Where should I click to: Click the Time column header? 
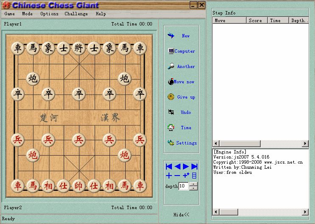(278, 20)
